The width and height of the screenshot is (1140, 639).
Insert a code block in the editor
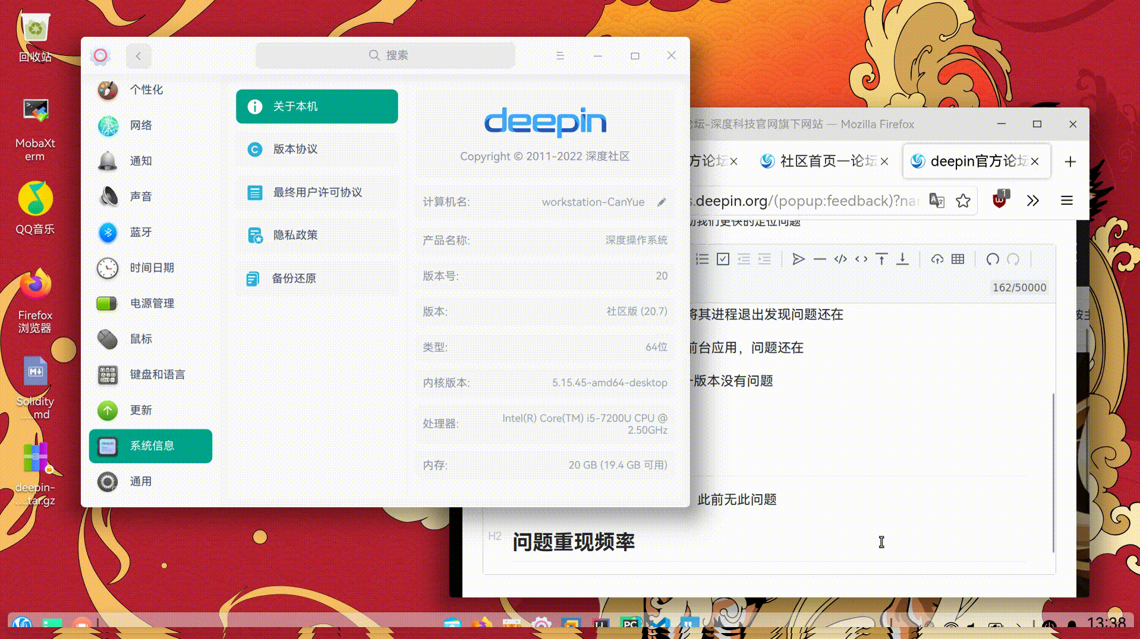click(840, 259)
